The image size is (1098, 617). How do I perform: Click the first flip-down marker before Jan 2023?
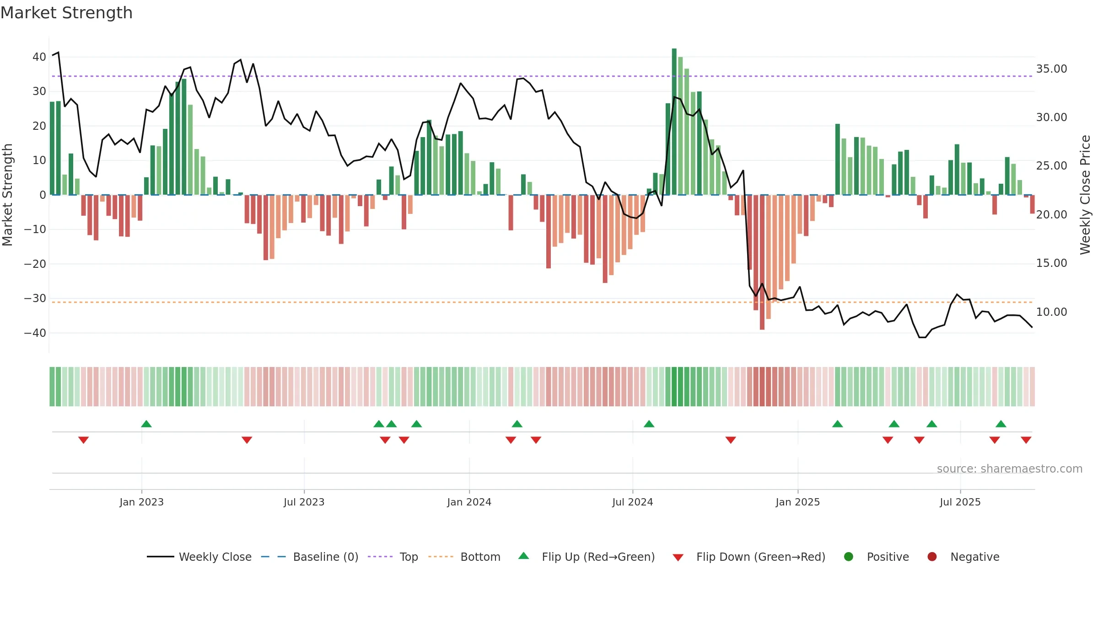point(83,440)
